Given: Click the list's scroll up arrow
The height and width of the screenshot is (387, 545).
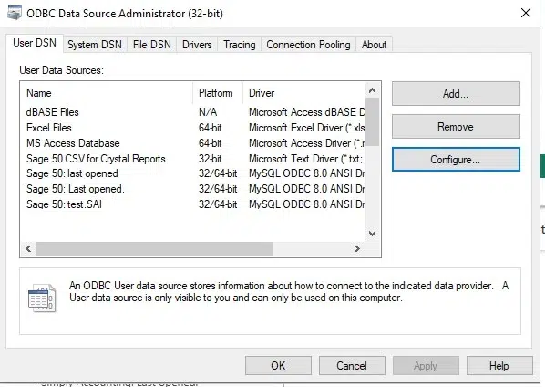Looking at the screenshot, I should [x=372, y=91].
